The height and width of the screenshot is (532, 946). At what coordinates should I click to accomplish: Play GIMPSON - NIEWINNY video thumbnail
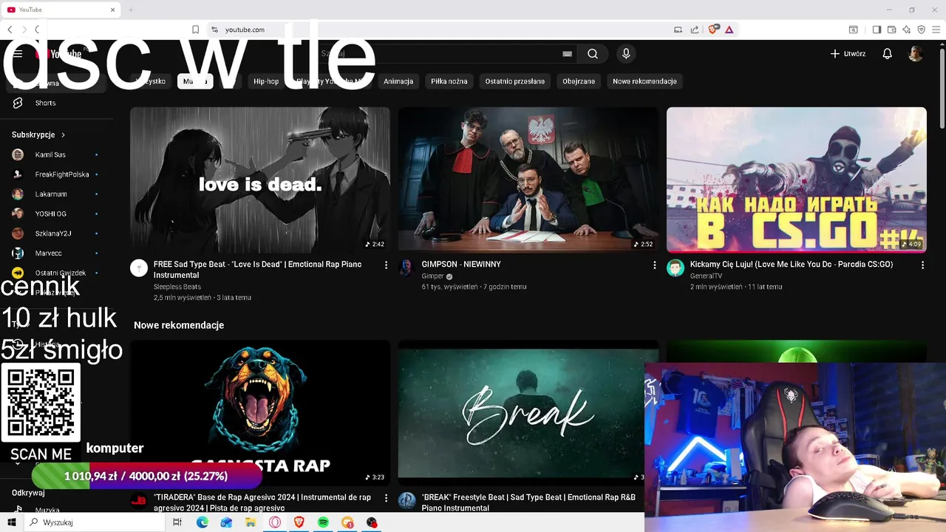pos(528,180)
